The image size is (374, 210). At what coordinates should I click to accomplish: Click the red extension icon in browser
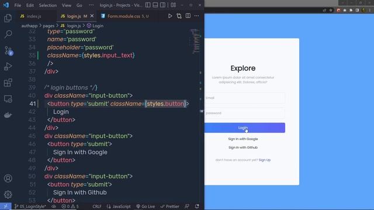tap(338, 10)
